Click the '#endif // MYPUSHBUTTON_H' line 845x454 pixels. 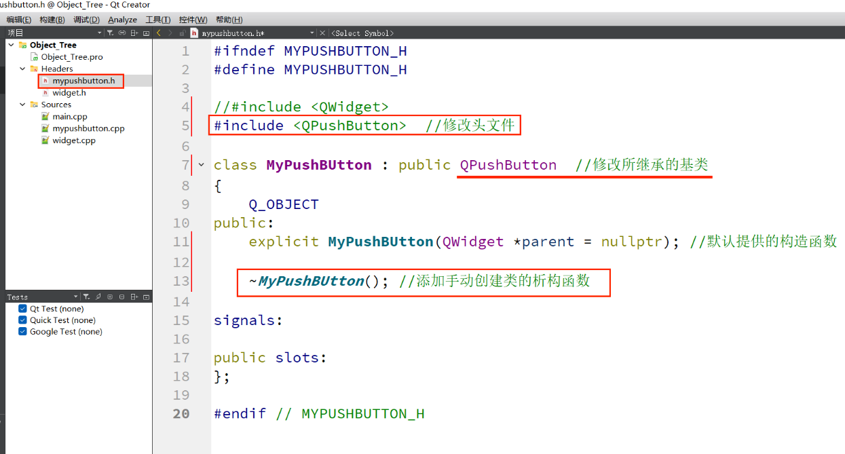click(319, 413)
